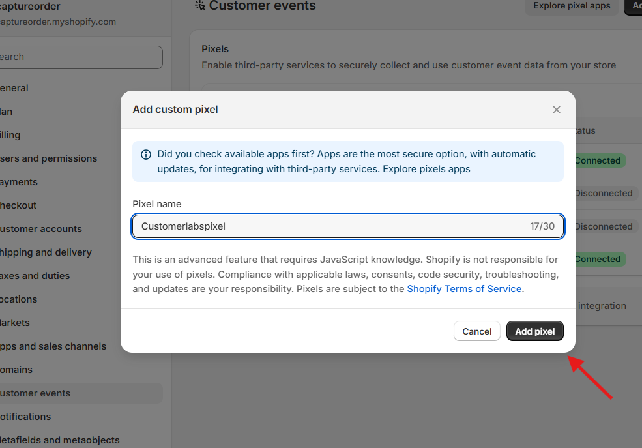The width and height of the screenshot is (642, 448).
Task: Go to Users and permissions settings
Action: pos(49,158)
